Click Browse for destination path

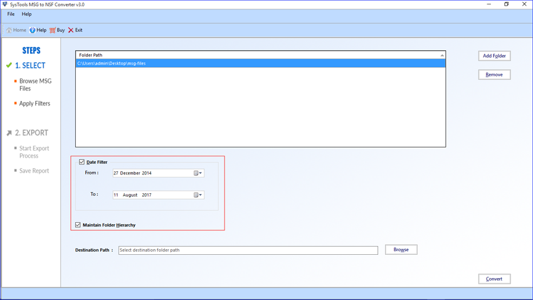click(401, 250)
